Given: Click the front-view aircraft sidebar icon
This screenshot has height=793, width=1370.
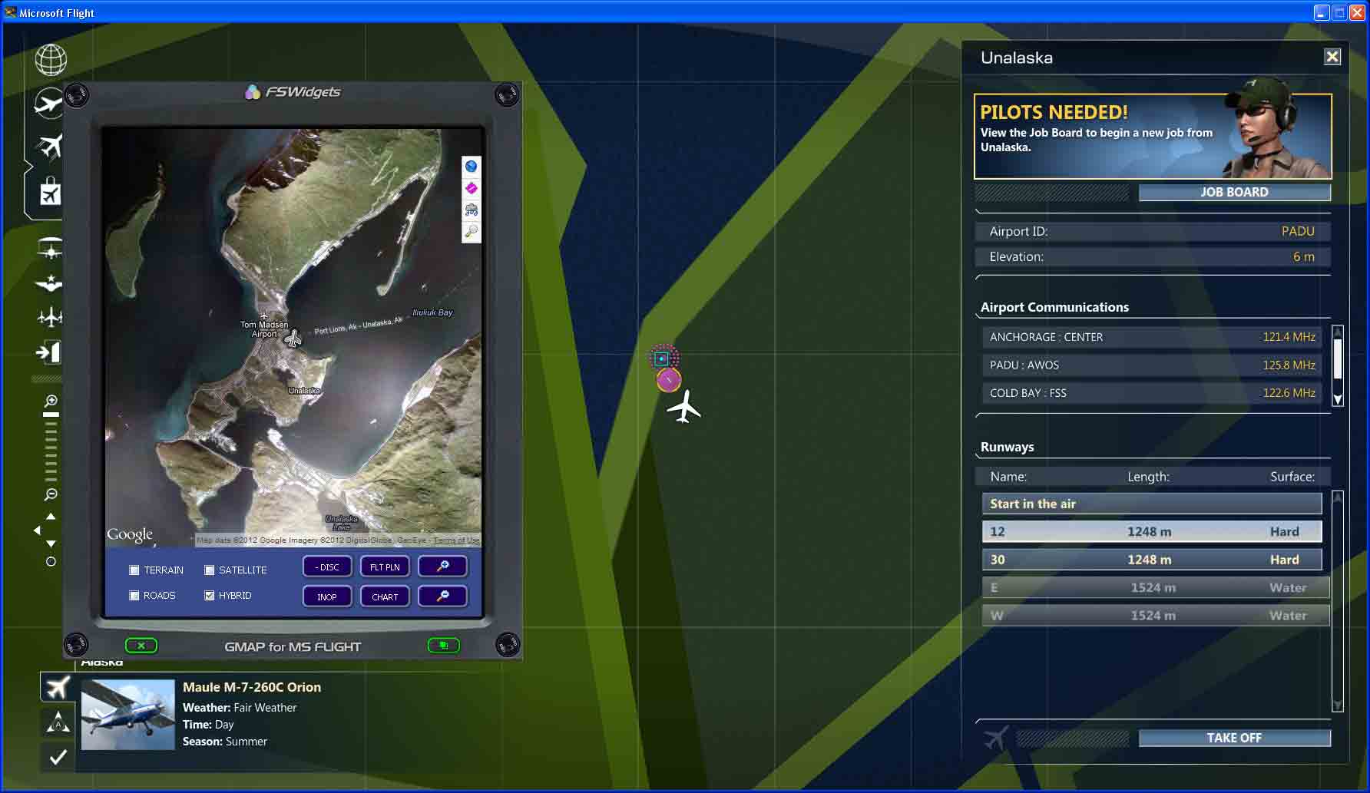Looking at the screenshot, I should coord(51,249).
